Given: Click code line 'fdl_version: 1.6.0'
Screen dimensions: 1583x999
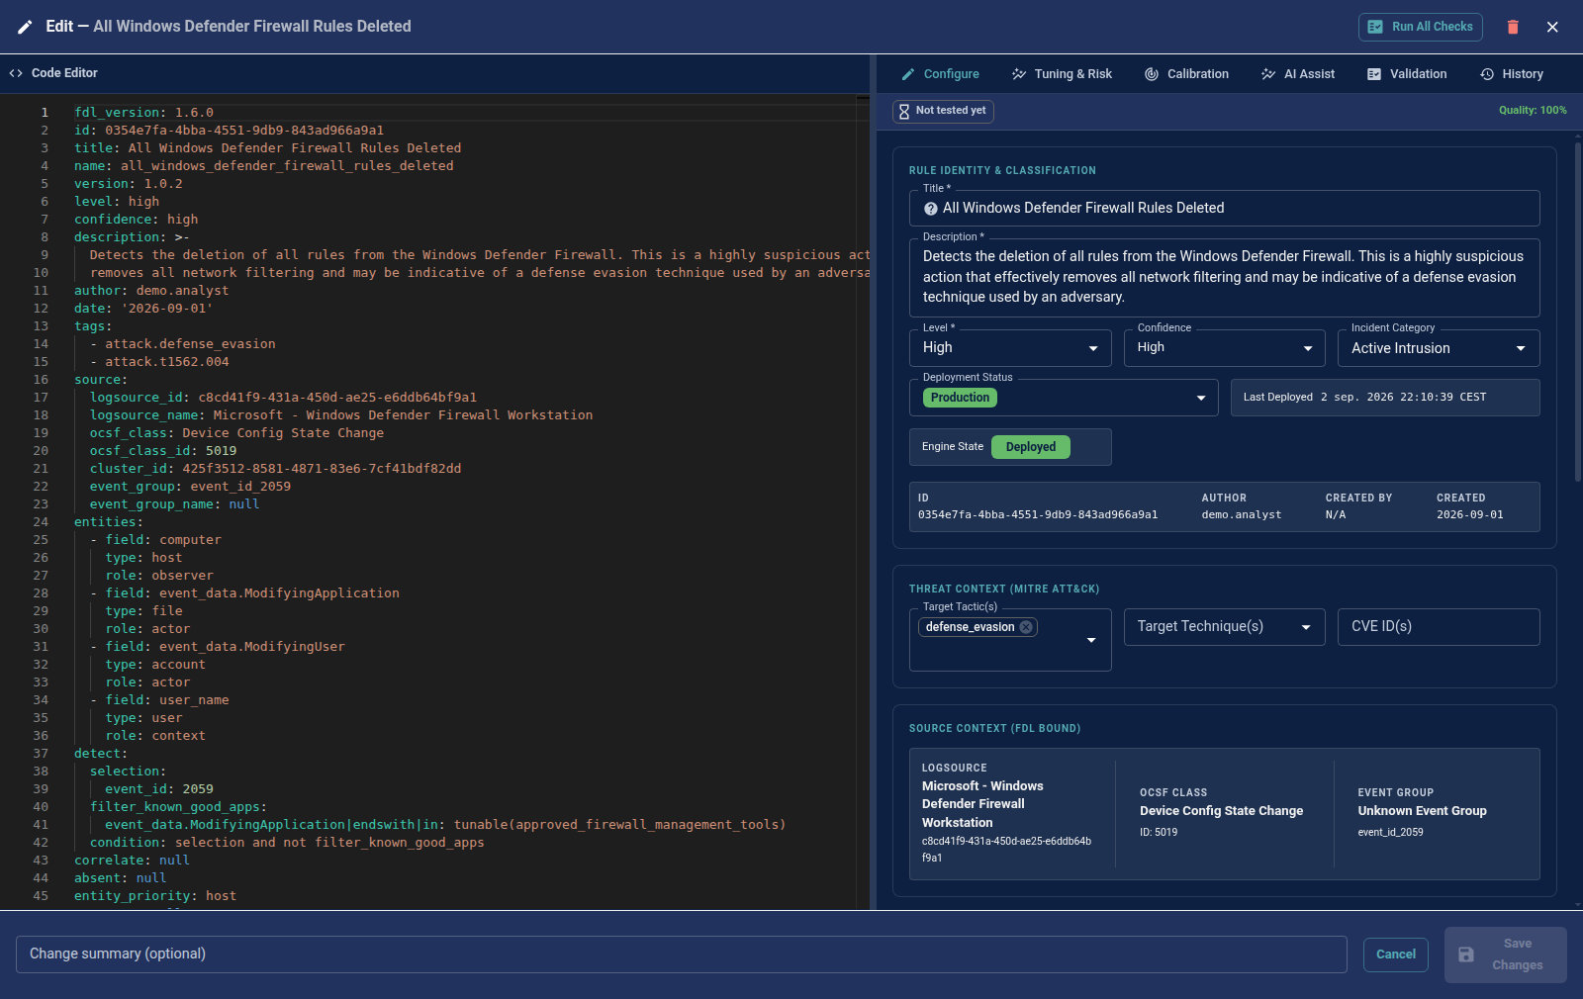Looking at the screenshot, I should 143,113.
